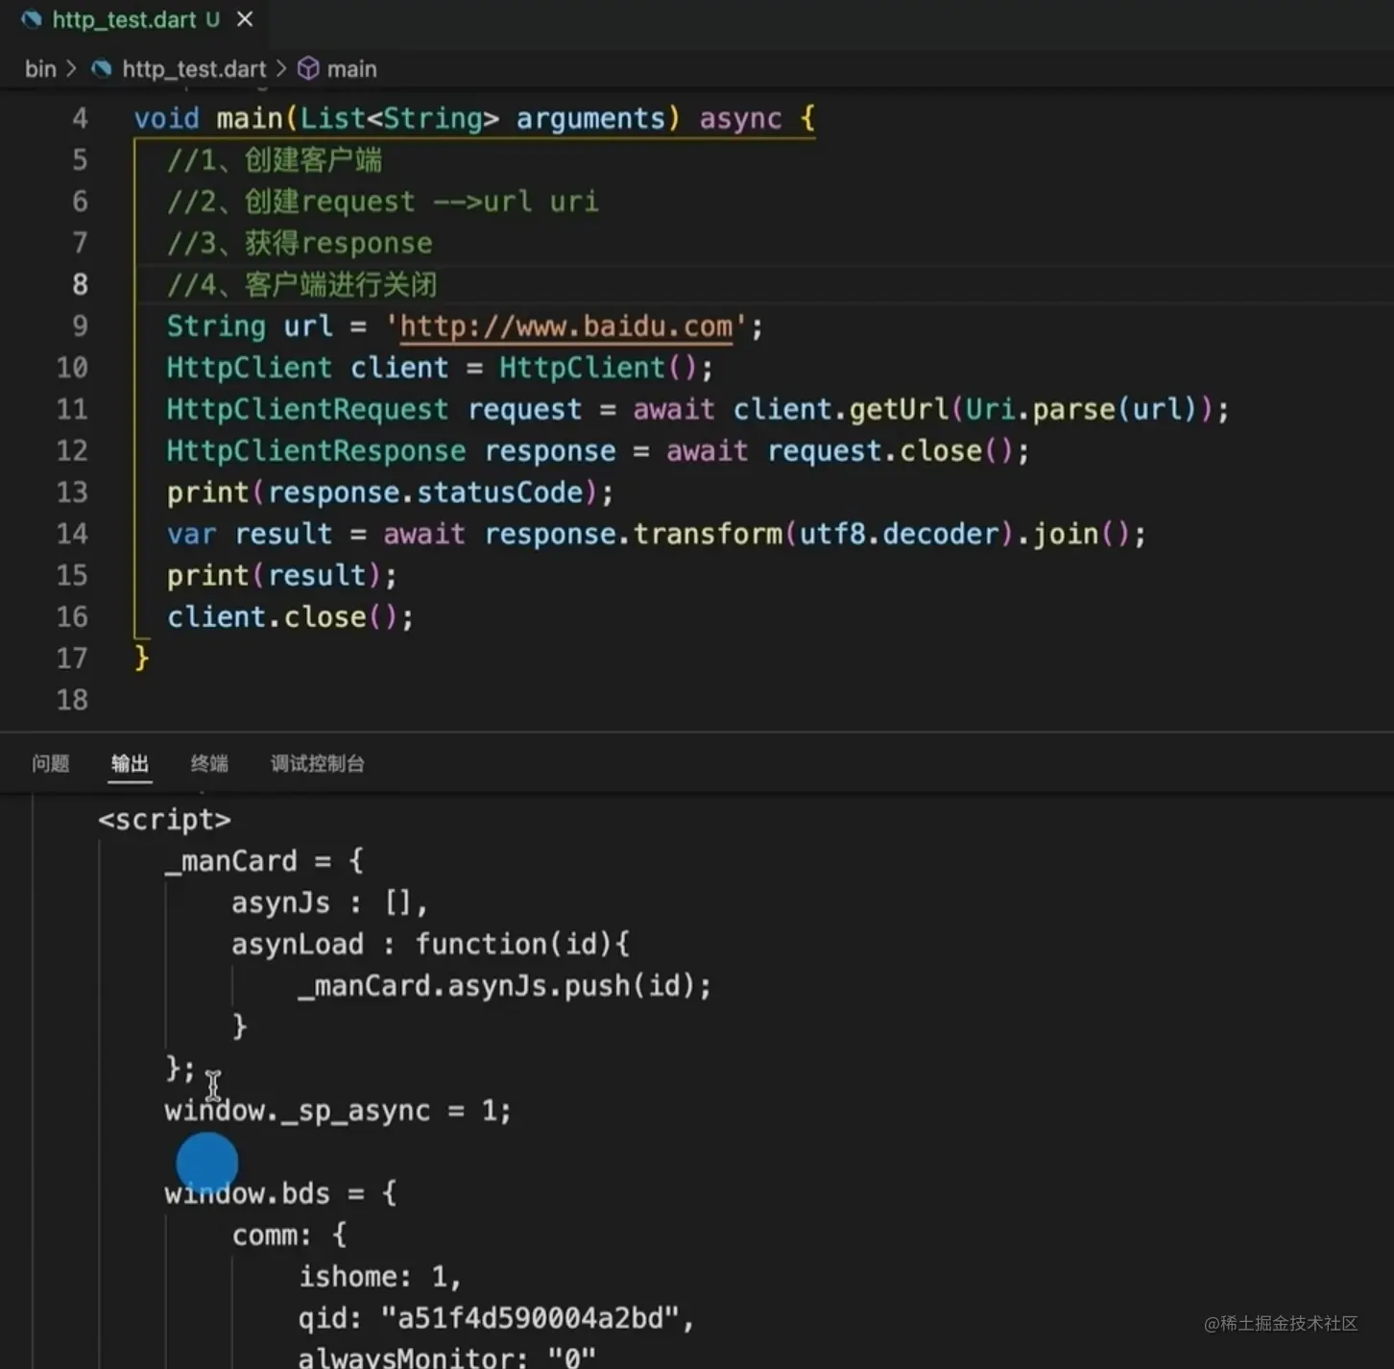Click the cube symbol icon beside main

point(308,69)
